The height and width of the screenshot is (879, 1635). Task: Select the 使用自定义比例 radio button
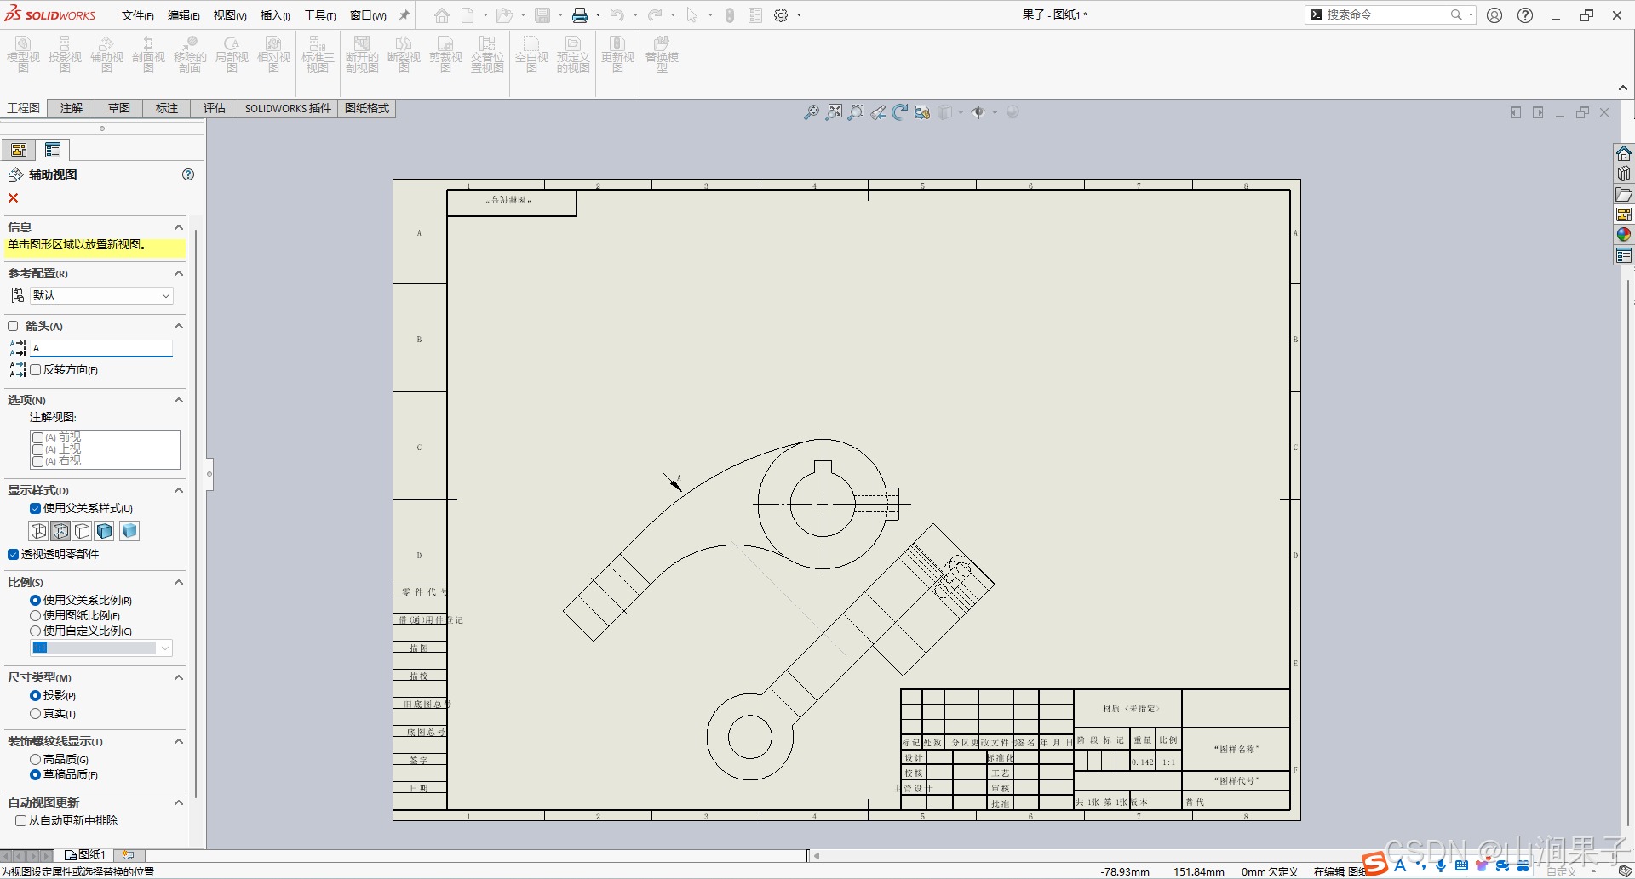coord(35,631)
